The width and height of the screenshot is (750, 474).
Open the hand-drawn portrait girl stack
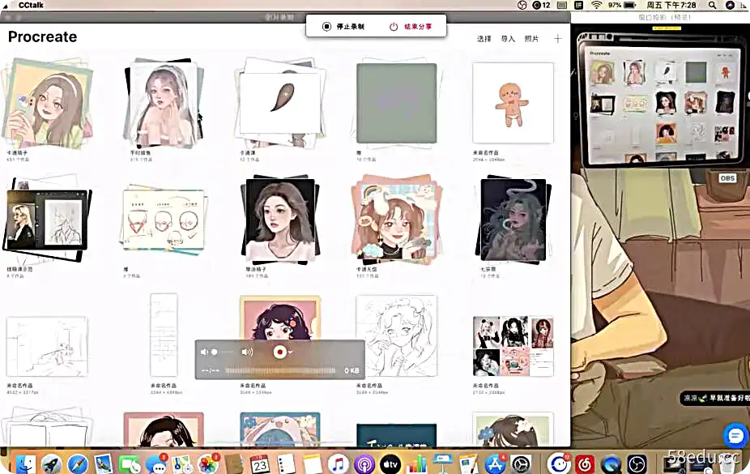point(164,103)
